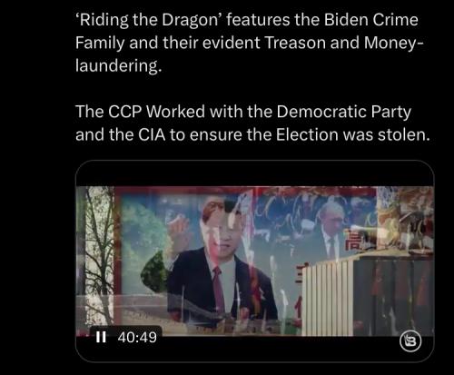Click the 'Biden Crime' words in post
The height and width of the screenshot is (375, 454).
point(371,20)
